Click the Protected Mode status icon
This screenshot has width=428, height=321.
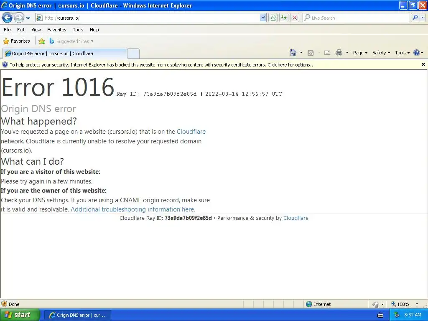click(x=376, y=304)
